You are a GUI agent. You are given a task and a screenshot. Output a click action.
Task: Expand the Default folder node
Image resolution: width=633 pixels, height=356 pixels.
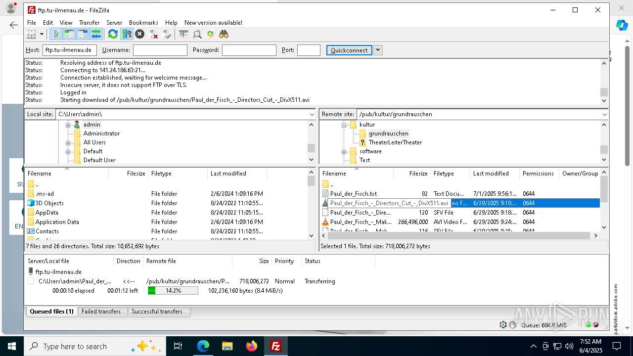coord(68,151)
